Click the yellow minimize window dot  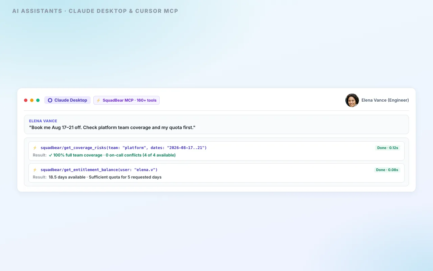coord(32,100)
